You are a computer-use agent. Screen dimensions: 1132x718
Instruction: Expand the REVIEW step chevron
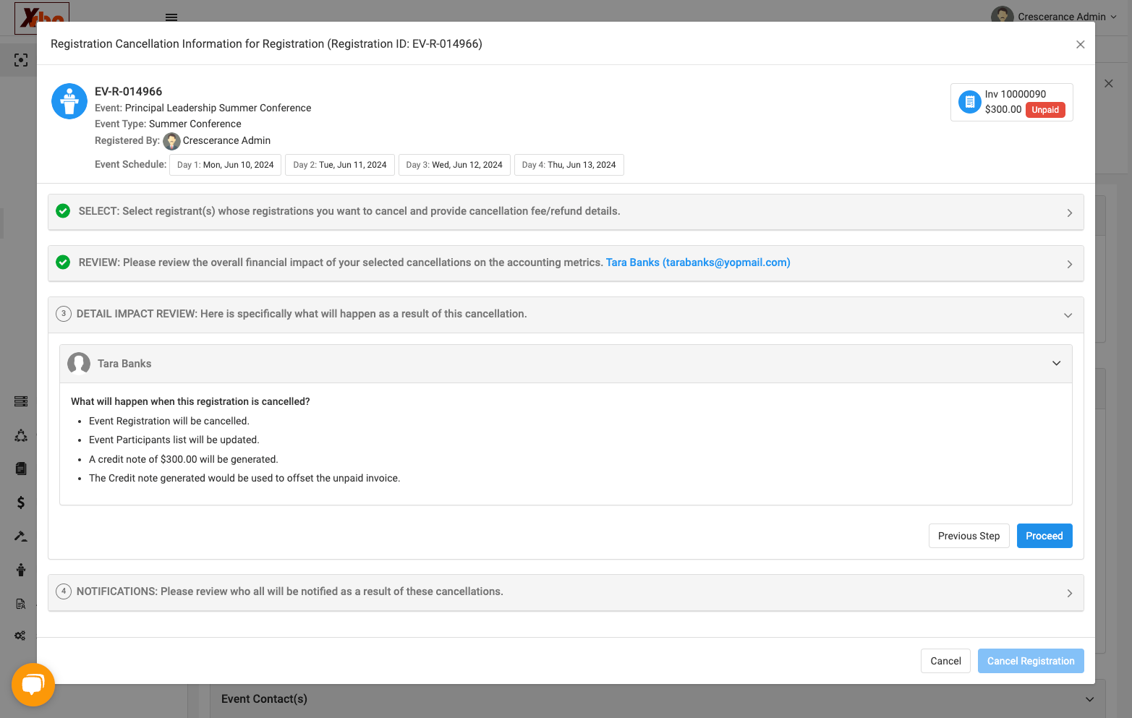tap(1069, 264)
